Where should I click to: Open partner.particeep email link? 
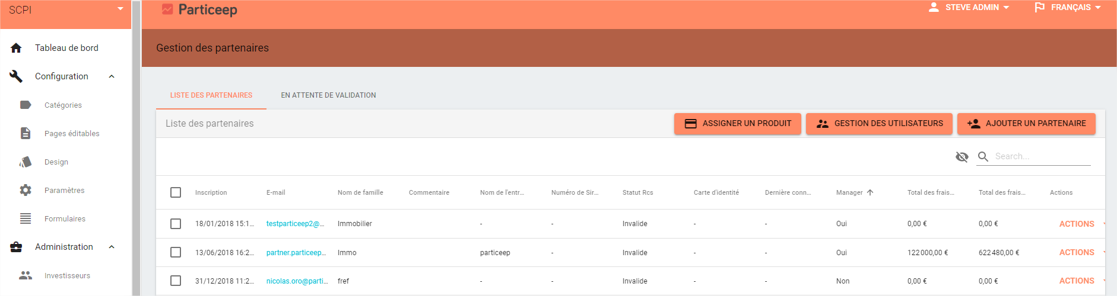click(296, 252)
